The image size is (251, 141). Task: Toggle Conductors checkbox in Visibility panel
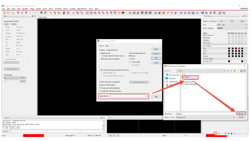click(204, 35)
